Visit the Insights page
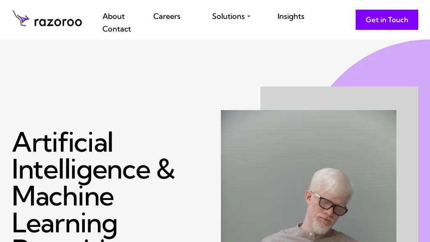Screen dimensions: 430x242 point(291,16)
